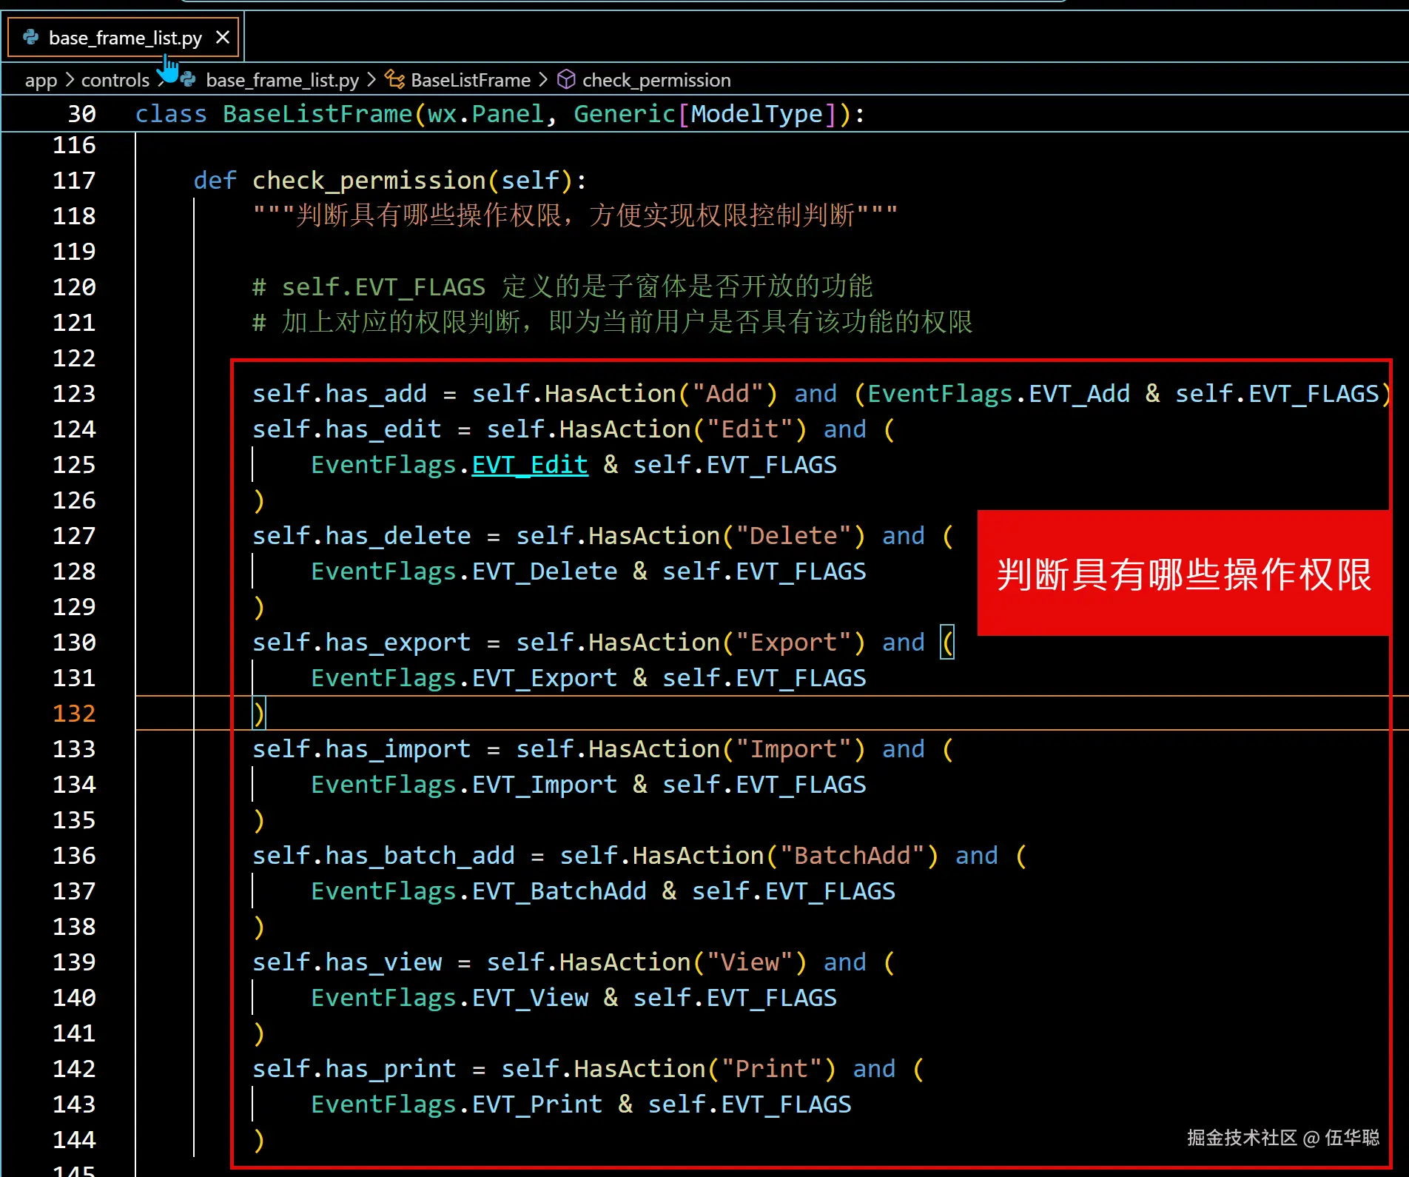Screen dimensions: 1409x1177
Task: Click the check_permission method cube icon
Action: click(x=566, y=80)
